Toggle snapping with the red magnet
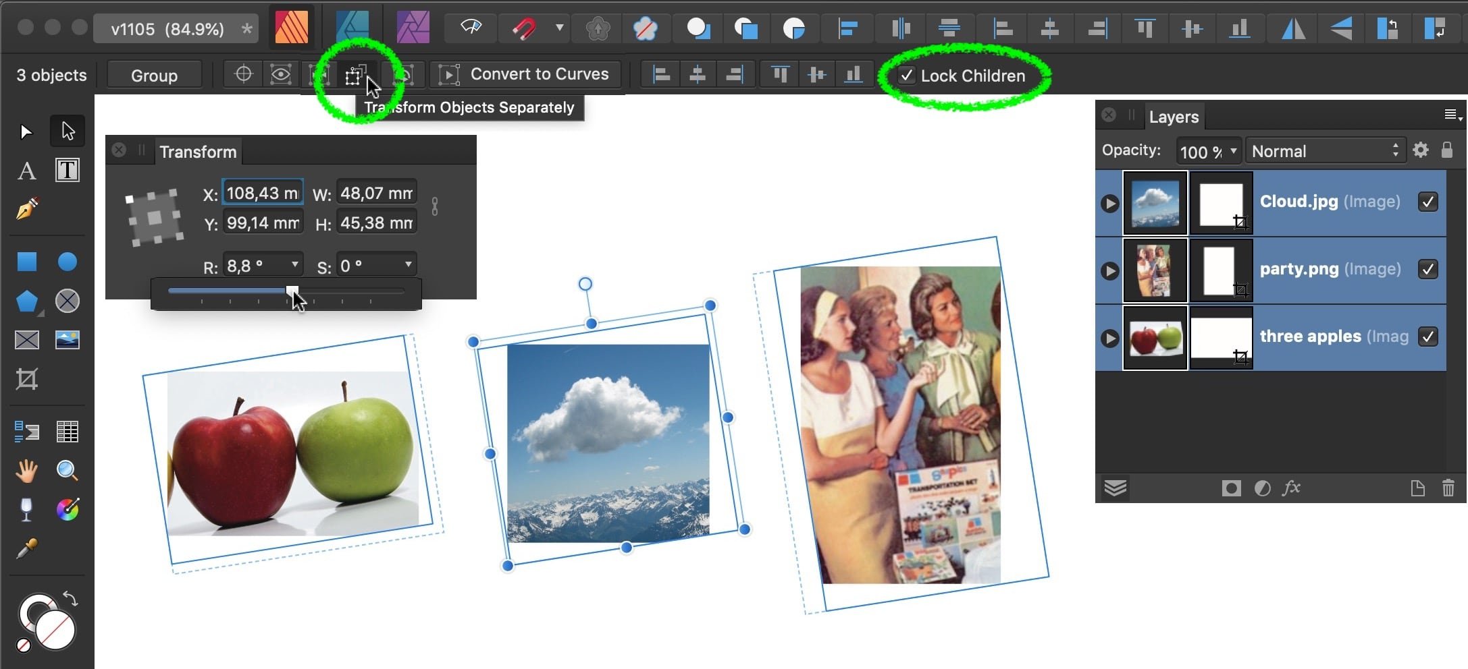The height and width of the screenshot is (669, 1468). tap(523, 28)
